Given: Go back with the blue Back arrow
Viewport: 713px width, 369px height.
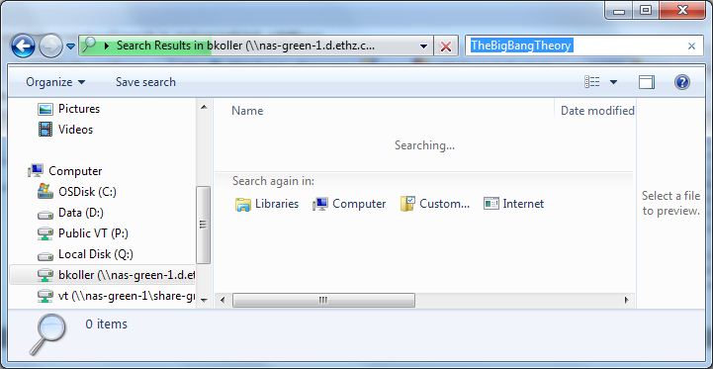Looking at the screenshot, I should click(x=23, y=46).
